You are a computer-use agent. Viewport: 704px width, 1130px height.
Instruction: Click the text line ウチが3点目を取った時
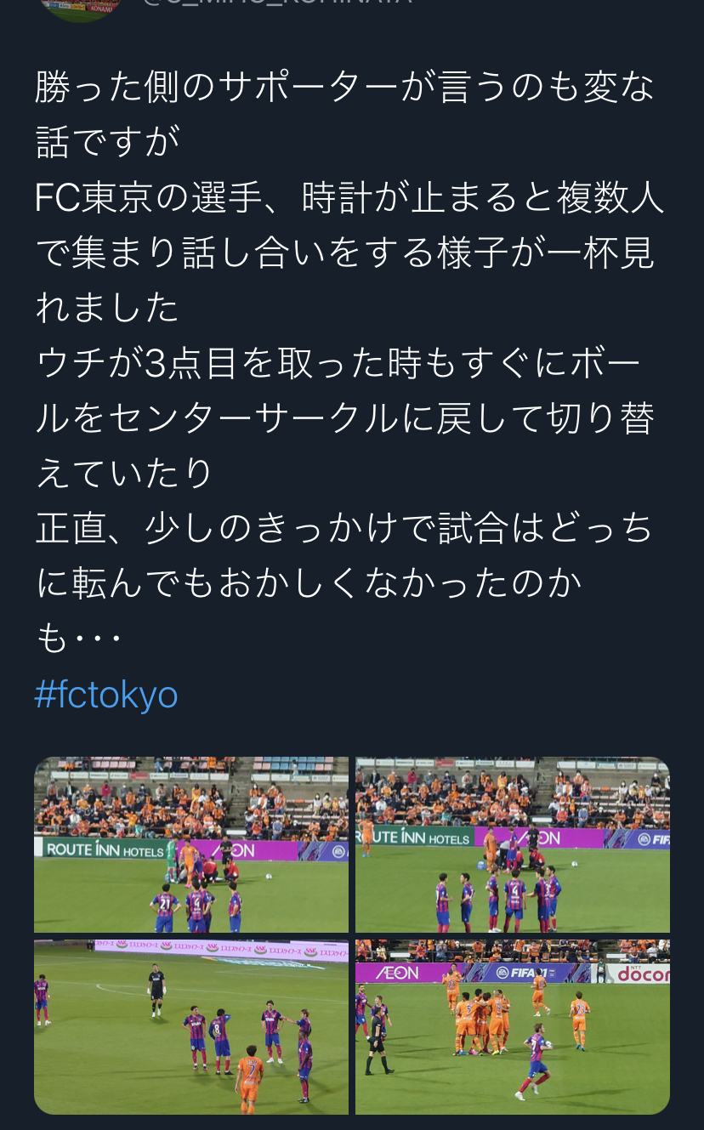pos(338,363)
